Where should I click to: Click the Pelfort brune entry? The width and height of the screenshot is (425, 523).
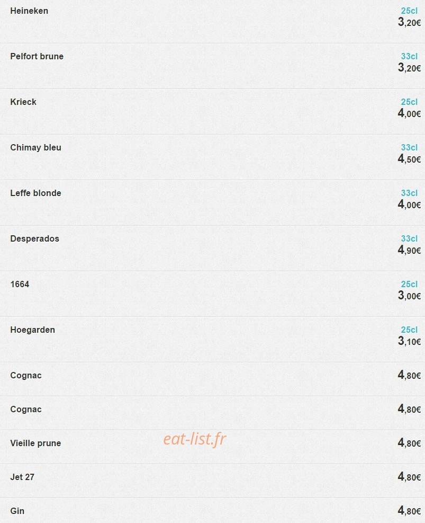tap(37, 56)
